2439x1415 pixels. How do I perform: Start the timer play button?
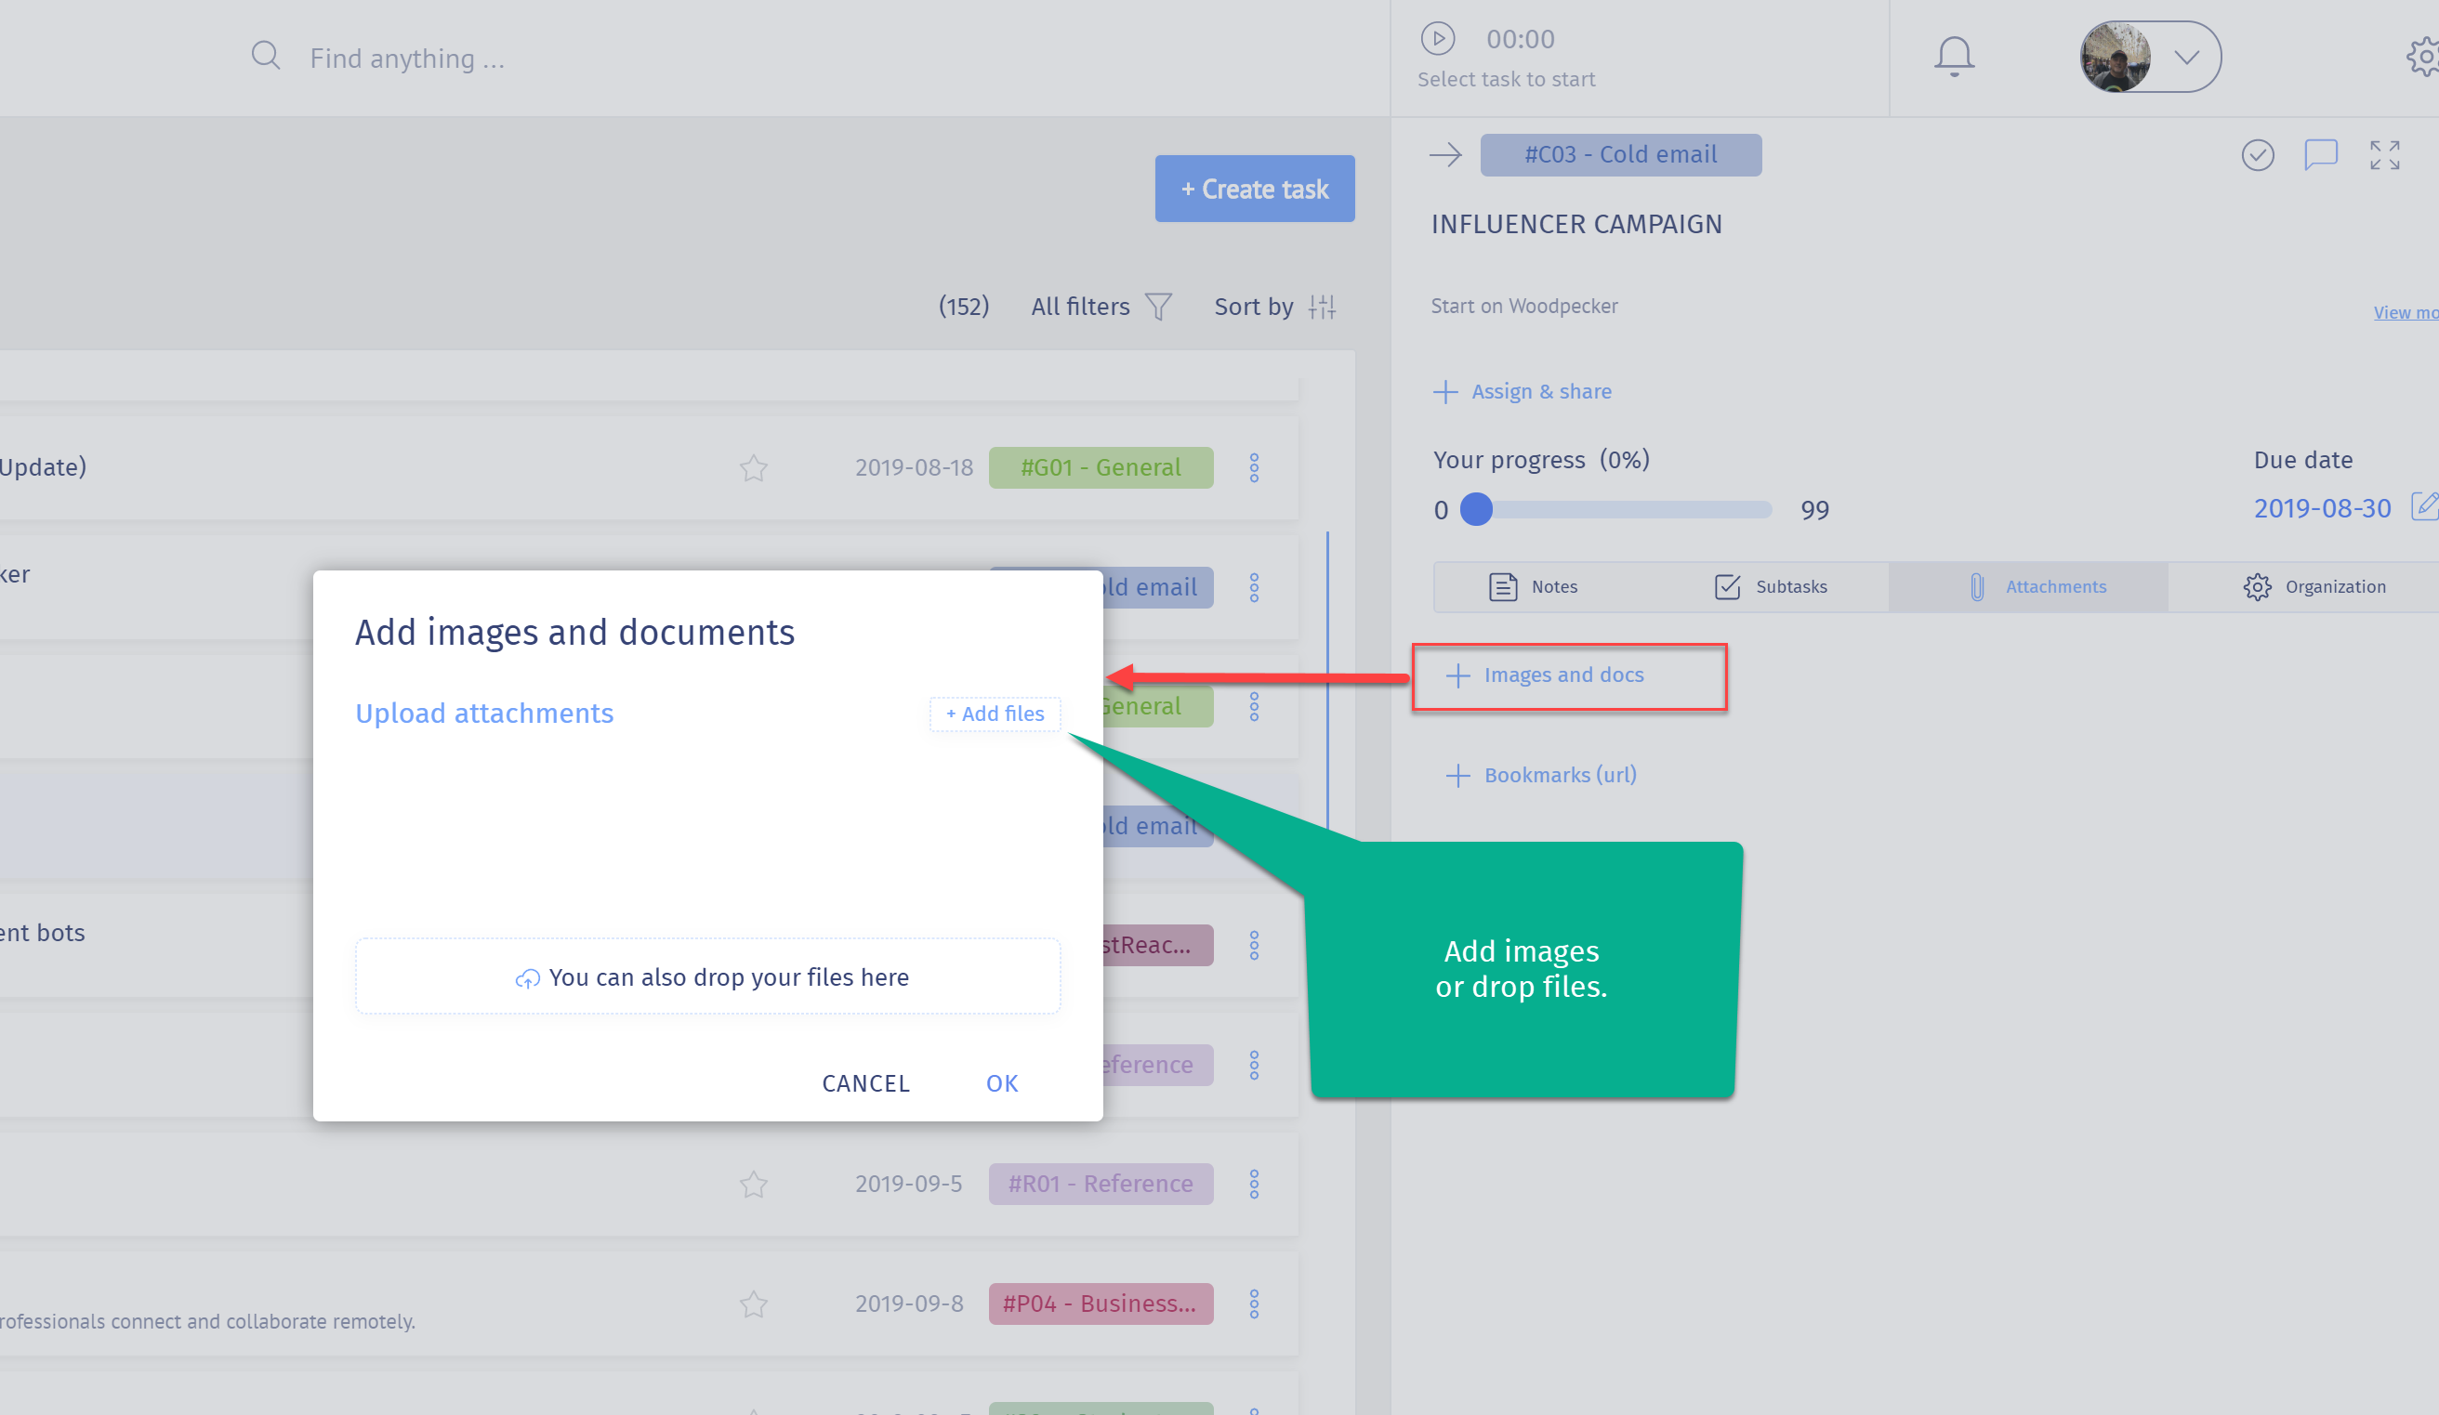pos(1437,39)
